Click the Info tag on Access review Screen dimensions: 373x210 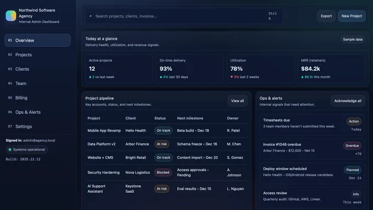[356, 194]
